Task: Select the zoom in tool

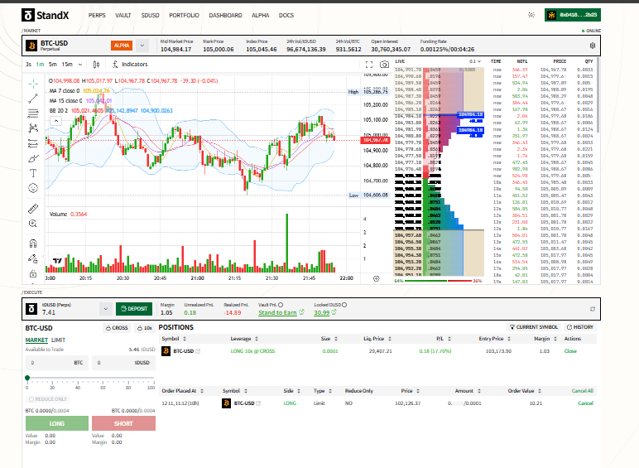Action: tap(33, 224)
